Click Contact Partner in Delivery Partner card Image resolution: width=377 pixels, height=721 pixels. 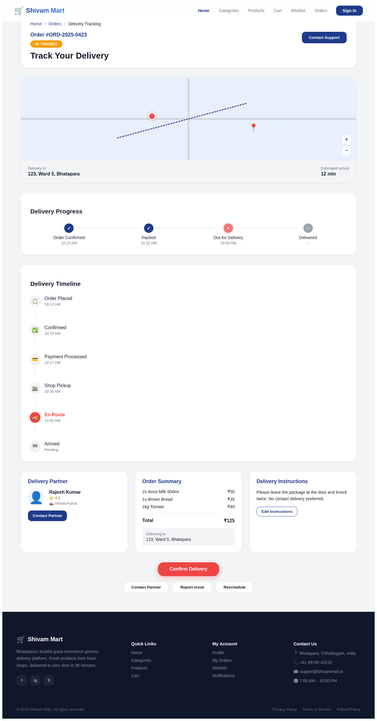(x=47, y=516)
